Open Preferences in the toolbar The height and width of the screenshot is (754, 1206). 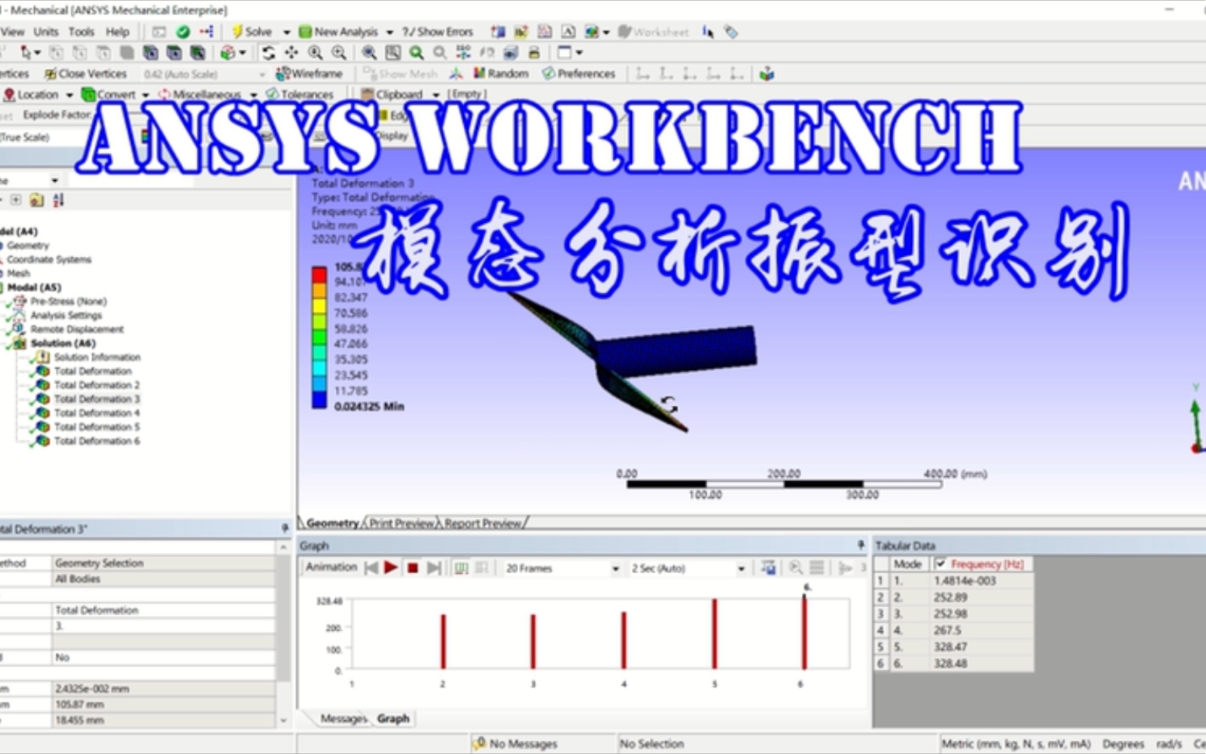pos(579,73)
